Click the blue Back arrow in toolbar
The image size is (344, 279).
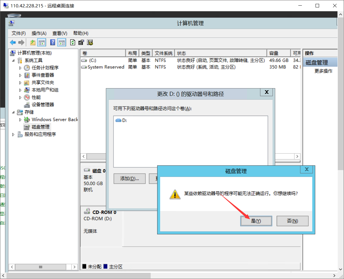[x=13, y=43]
